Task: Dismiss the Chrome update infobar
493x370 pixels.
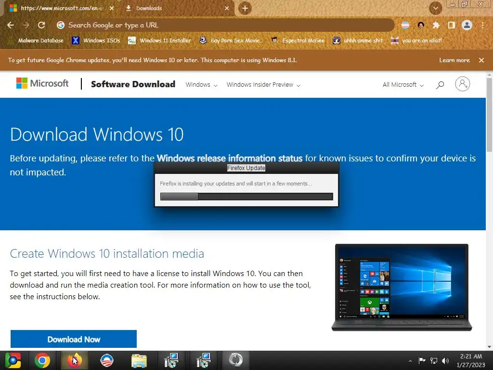Action: click(x=481, y=60)
